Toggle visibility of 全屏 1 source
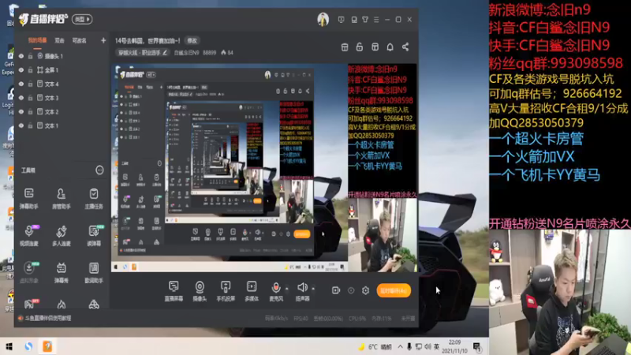 tap(21, 70)
